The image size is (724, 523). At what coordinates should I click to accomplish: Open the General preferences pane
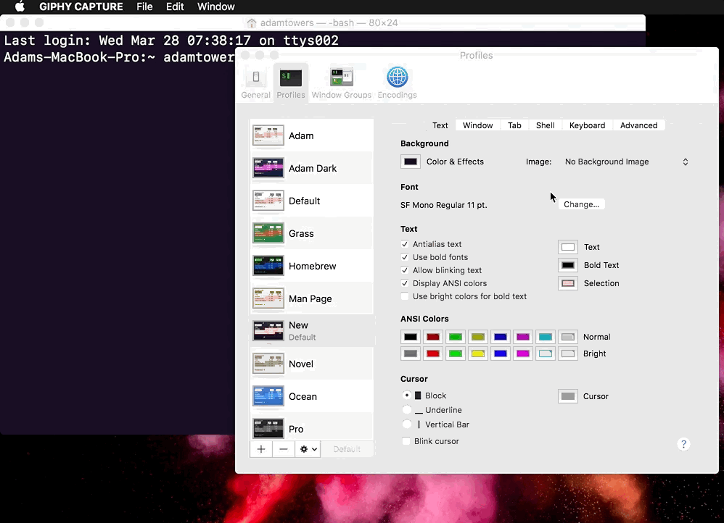click(x=256, y=83)
